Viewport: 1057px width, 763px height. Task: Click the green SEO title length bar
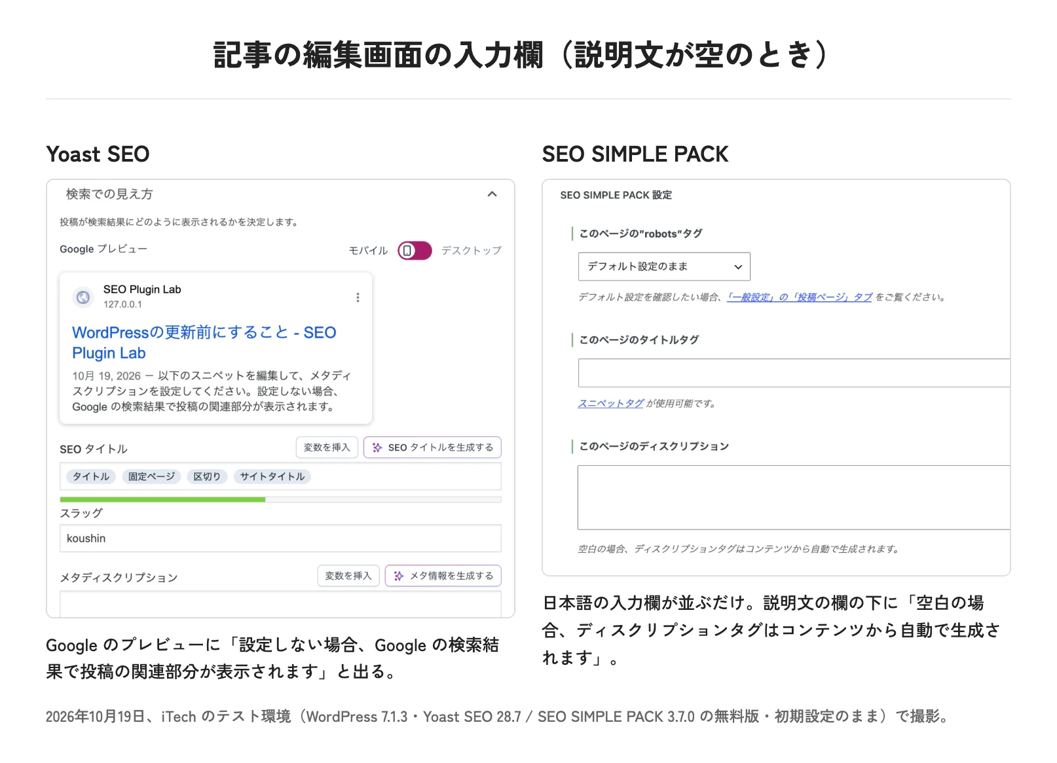[x=162, y=499]
